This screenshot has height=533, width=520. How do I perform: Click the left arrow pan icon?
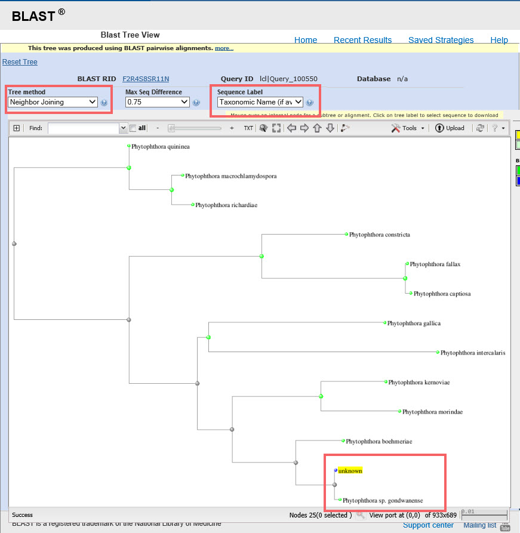pos(291,128)
